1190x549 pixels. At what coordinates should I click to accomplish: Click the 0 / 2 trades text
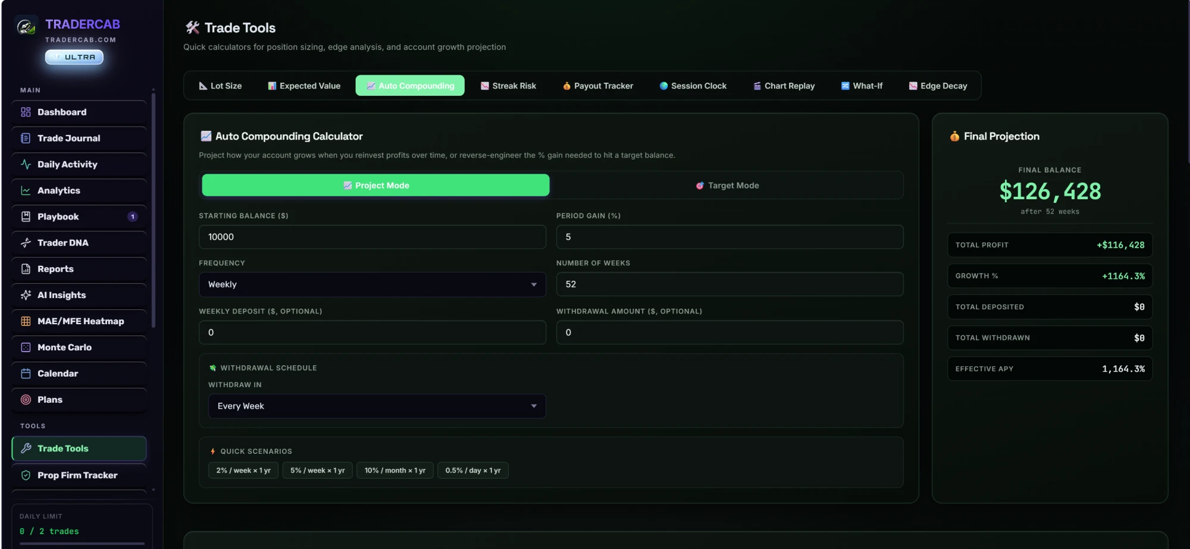point(49,531)
